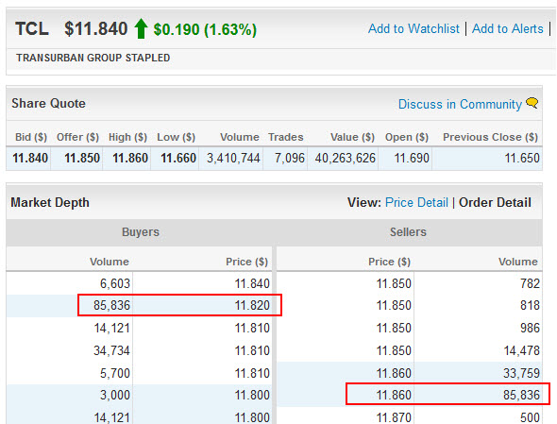Click seller volume 85,836
This screenshot has width=557, height=424.
click(522, 396)
